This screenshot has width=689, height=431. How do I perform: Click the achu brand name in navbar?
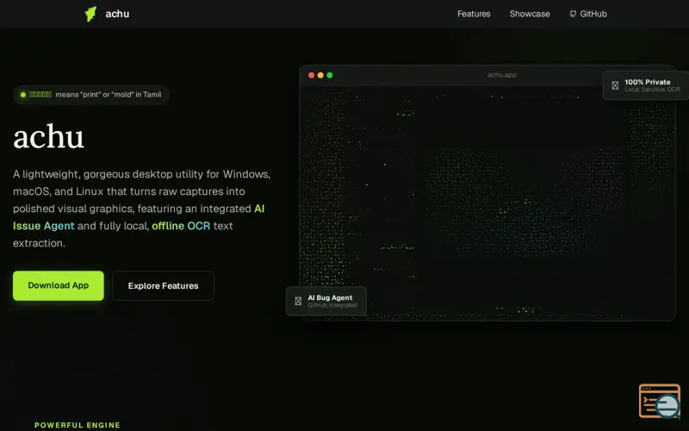117,14
